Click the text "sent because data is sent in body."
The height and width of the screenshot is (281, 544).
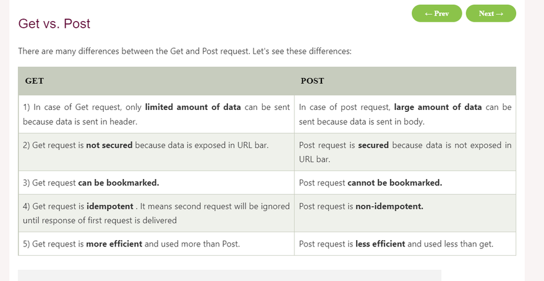pos(362,122)
